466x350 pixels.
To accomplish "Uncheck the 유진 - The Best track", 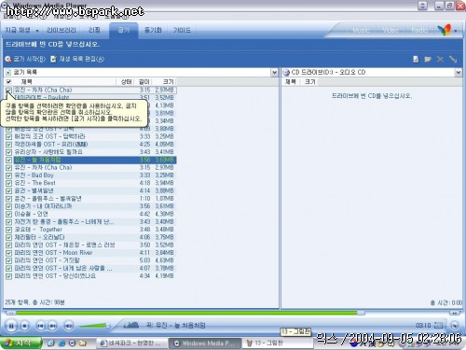I will pyautogui.click(x=8, y=183).
